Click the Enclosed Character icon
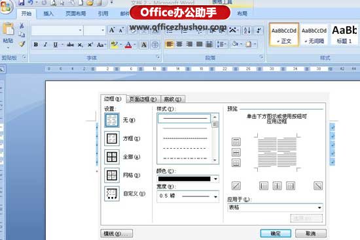 [x=155, y=44]
